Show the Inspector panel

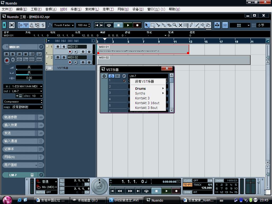[20, 25]
